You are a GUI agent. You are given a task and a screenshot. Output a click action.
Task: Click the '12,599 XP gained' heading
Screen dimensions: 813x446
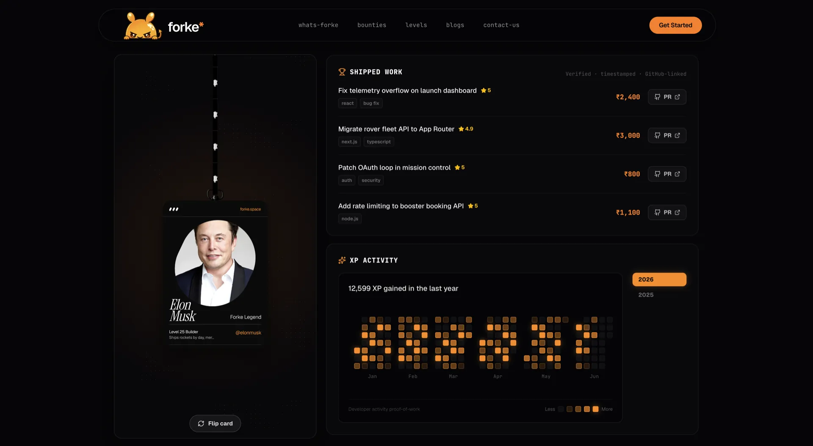403,288
